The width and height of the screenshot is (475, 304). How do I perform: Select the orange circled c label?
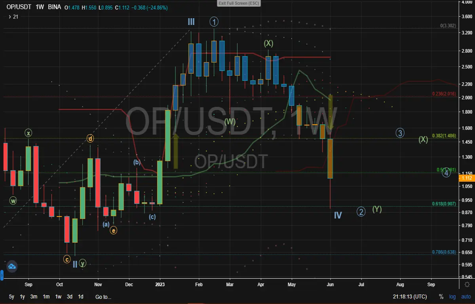click(x=67, y=260)
